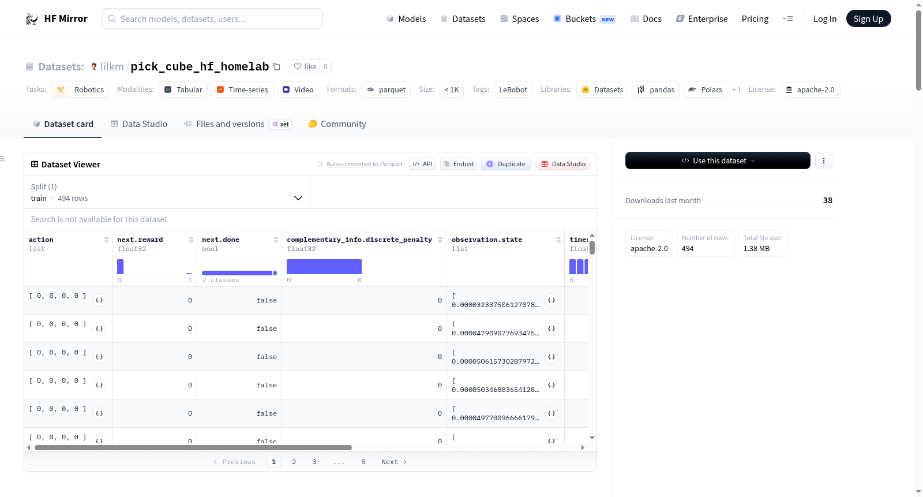Expand the observation.state cell in the first row
923x497 pixels.
click(551, 300)
